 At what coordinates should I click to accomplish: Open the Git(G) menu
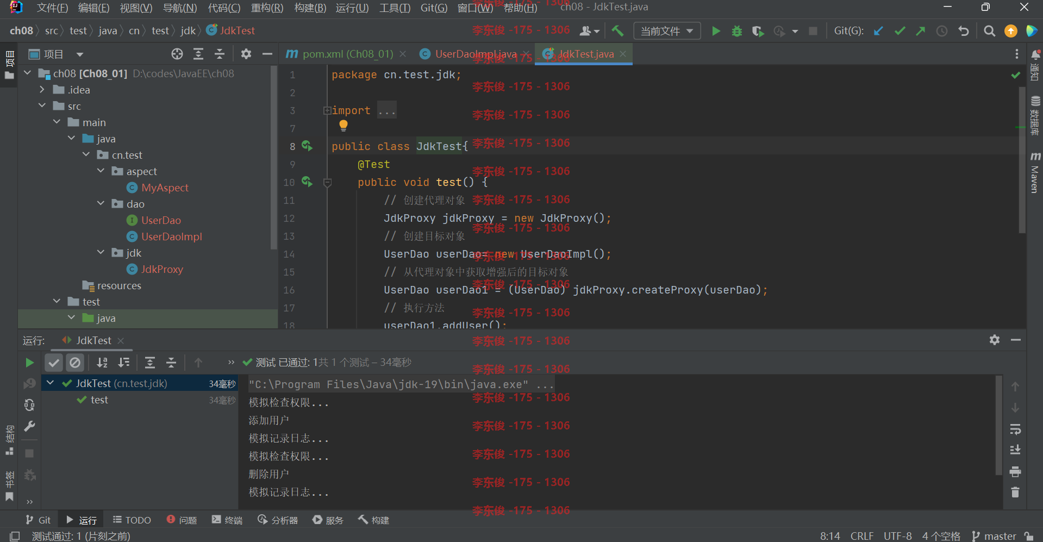click(434, 8)
